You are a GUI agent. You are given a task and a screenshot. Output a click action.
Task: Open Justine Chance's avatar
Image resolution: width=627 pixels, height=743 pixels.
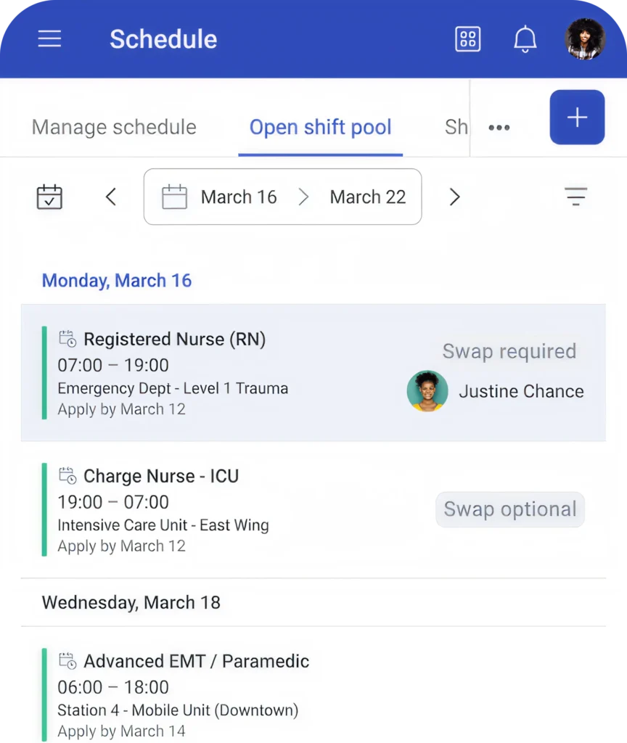(x=427, y=391)
